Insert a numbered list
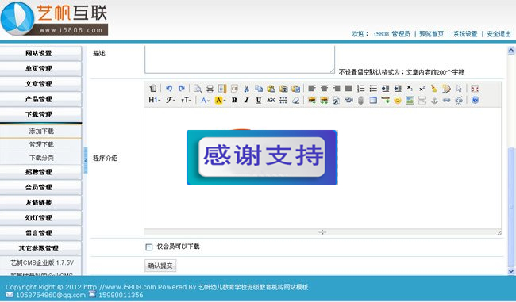Viewport: 516px width, 302px height. (361, 89)
